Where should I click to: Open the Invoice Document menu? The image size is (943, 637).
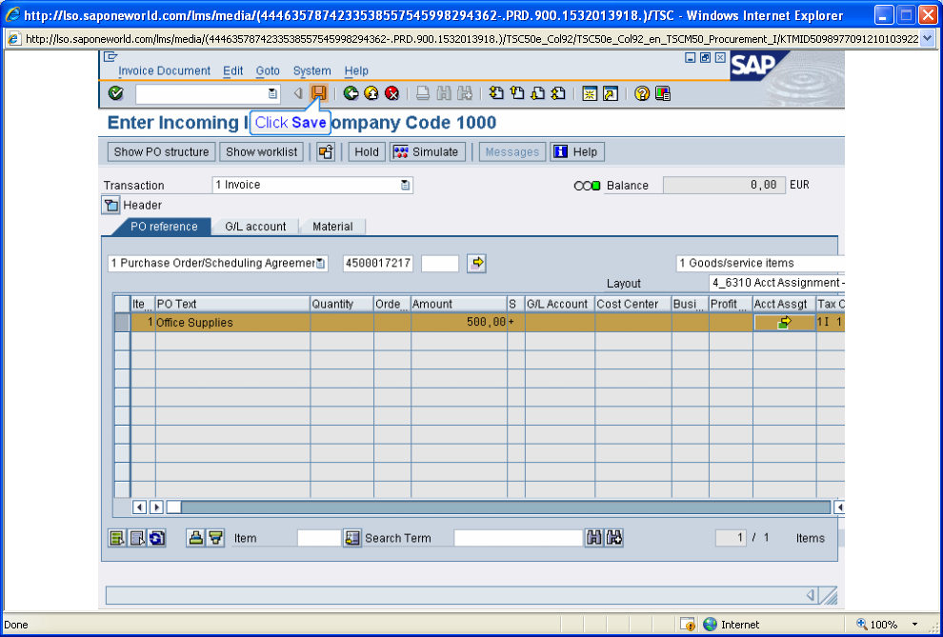click(x=164, y=70)
